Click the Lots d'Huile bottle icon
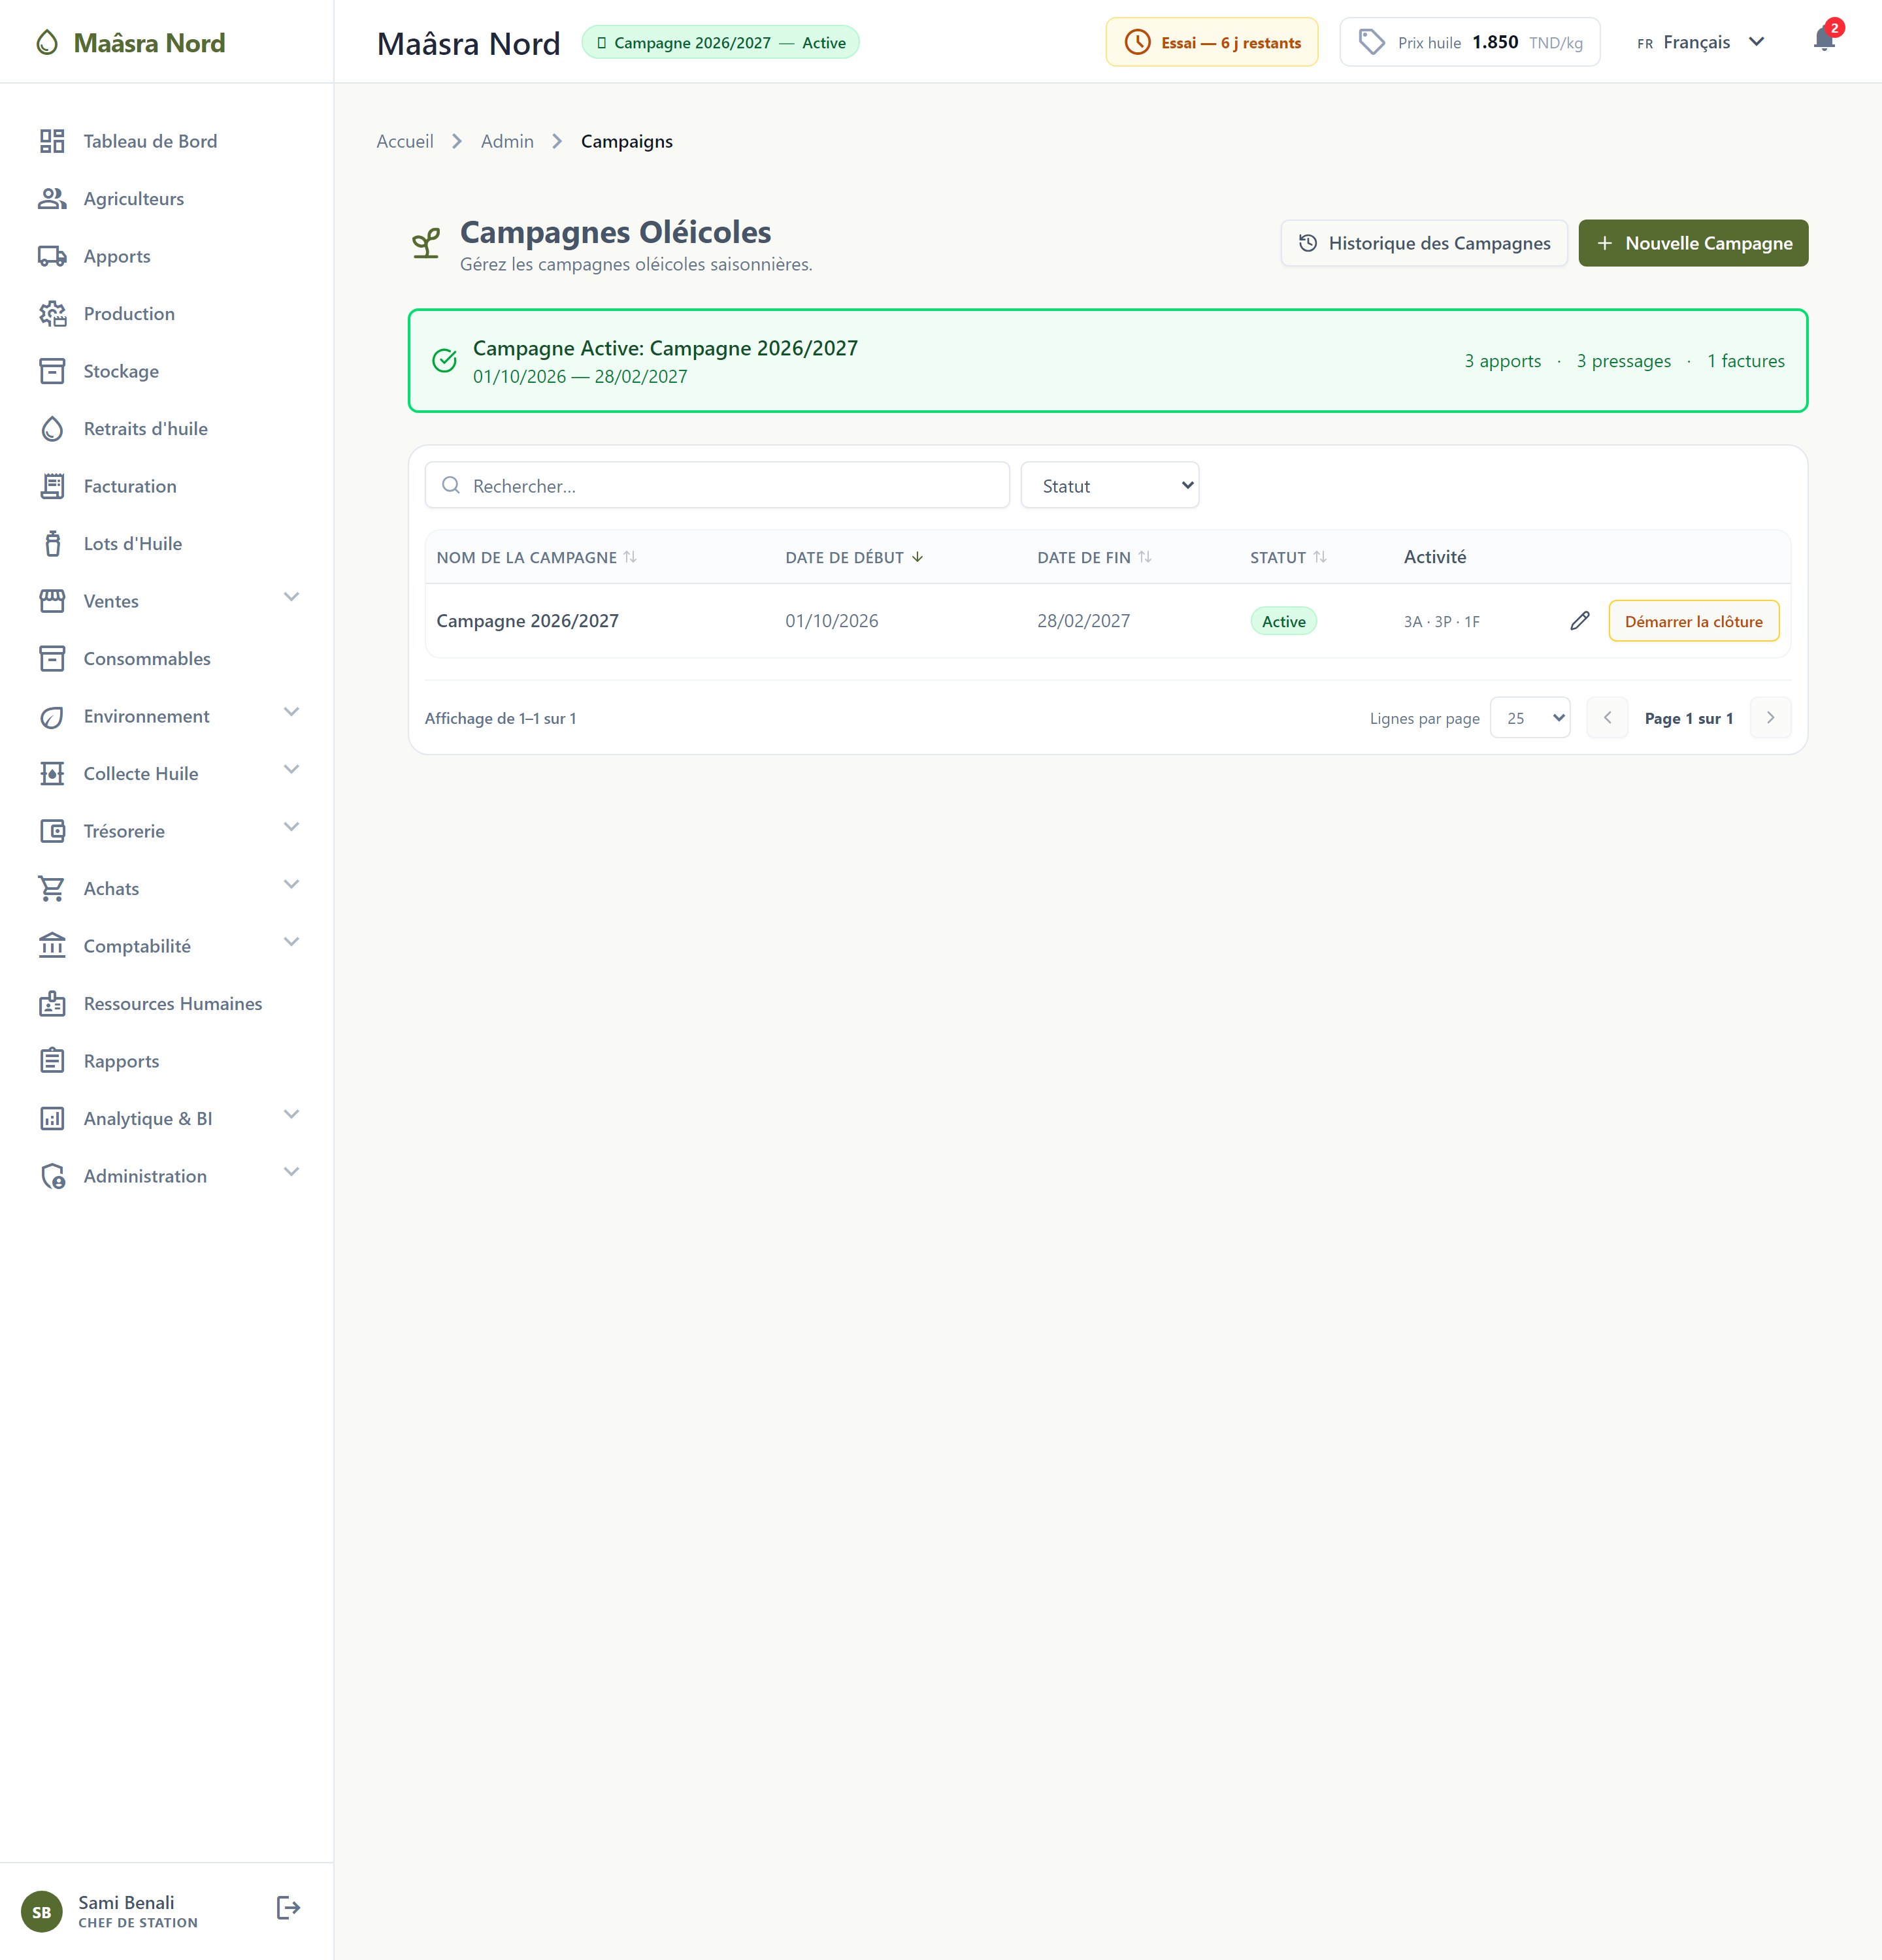The image size is (1882, 1960). click(52, 544)
